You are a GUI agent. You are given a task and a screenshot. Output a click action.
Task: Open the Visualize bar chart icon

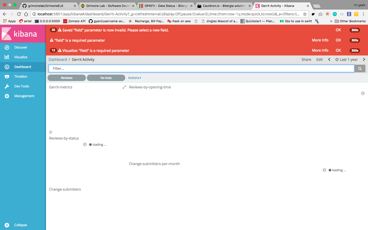click(x=7, y=57)
